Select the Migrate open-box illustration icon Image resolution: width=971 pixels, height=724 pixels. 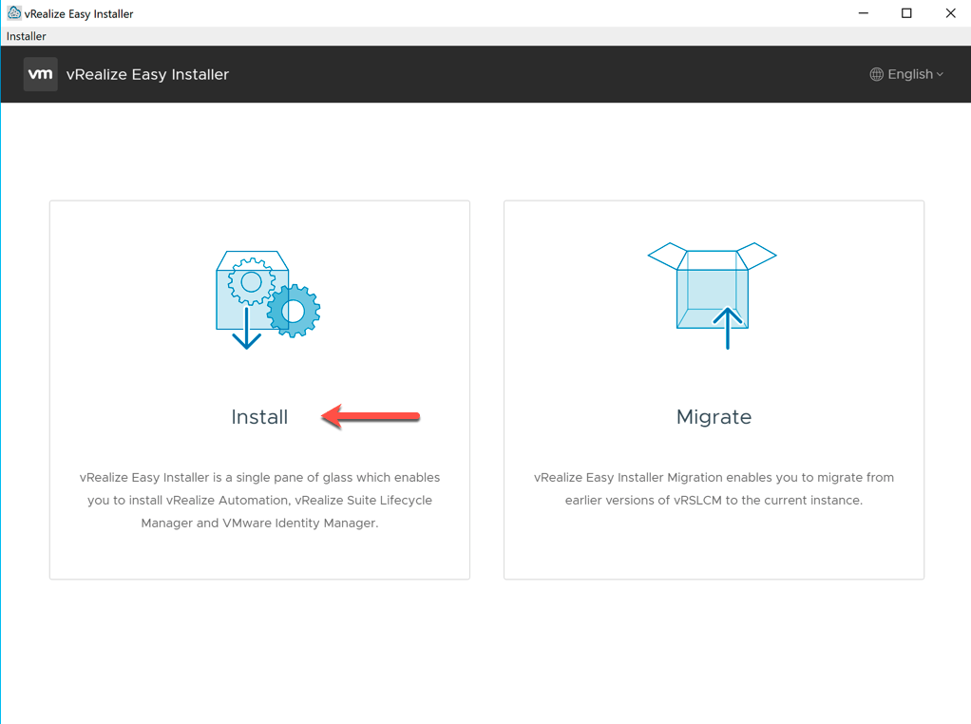point(714,285)
